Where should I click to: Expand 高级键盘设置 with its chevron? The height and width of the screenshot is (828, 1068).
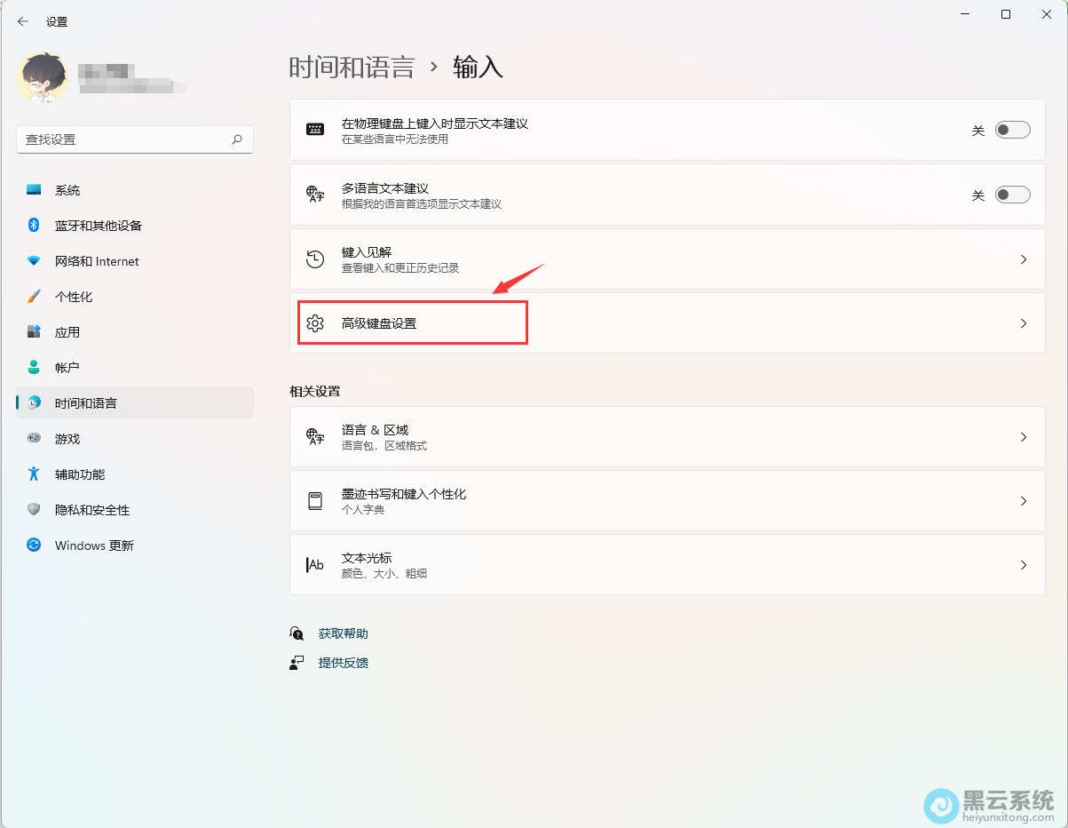[x=1023, y=323]
